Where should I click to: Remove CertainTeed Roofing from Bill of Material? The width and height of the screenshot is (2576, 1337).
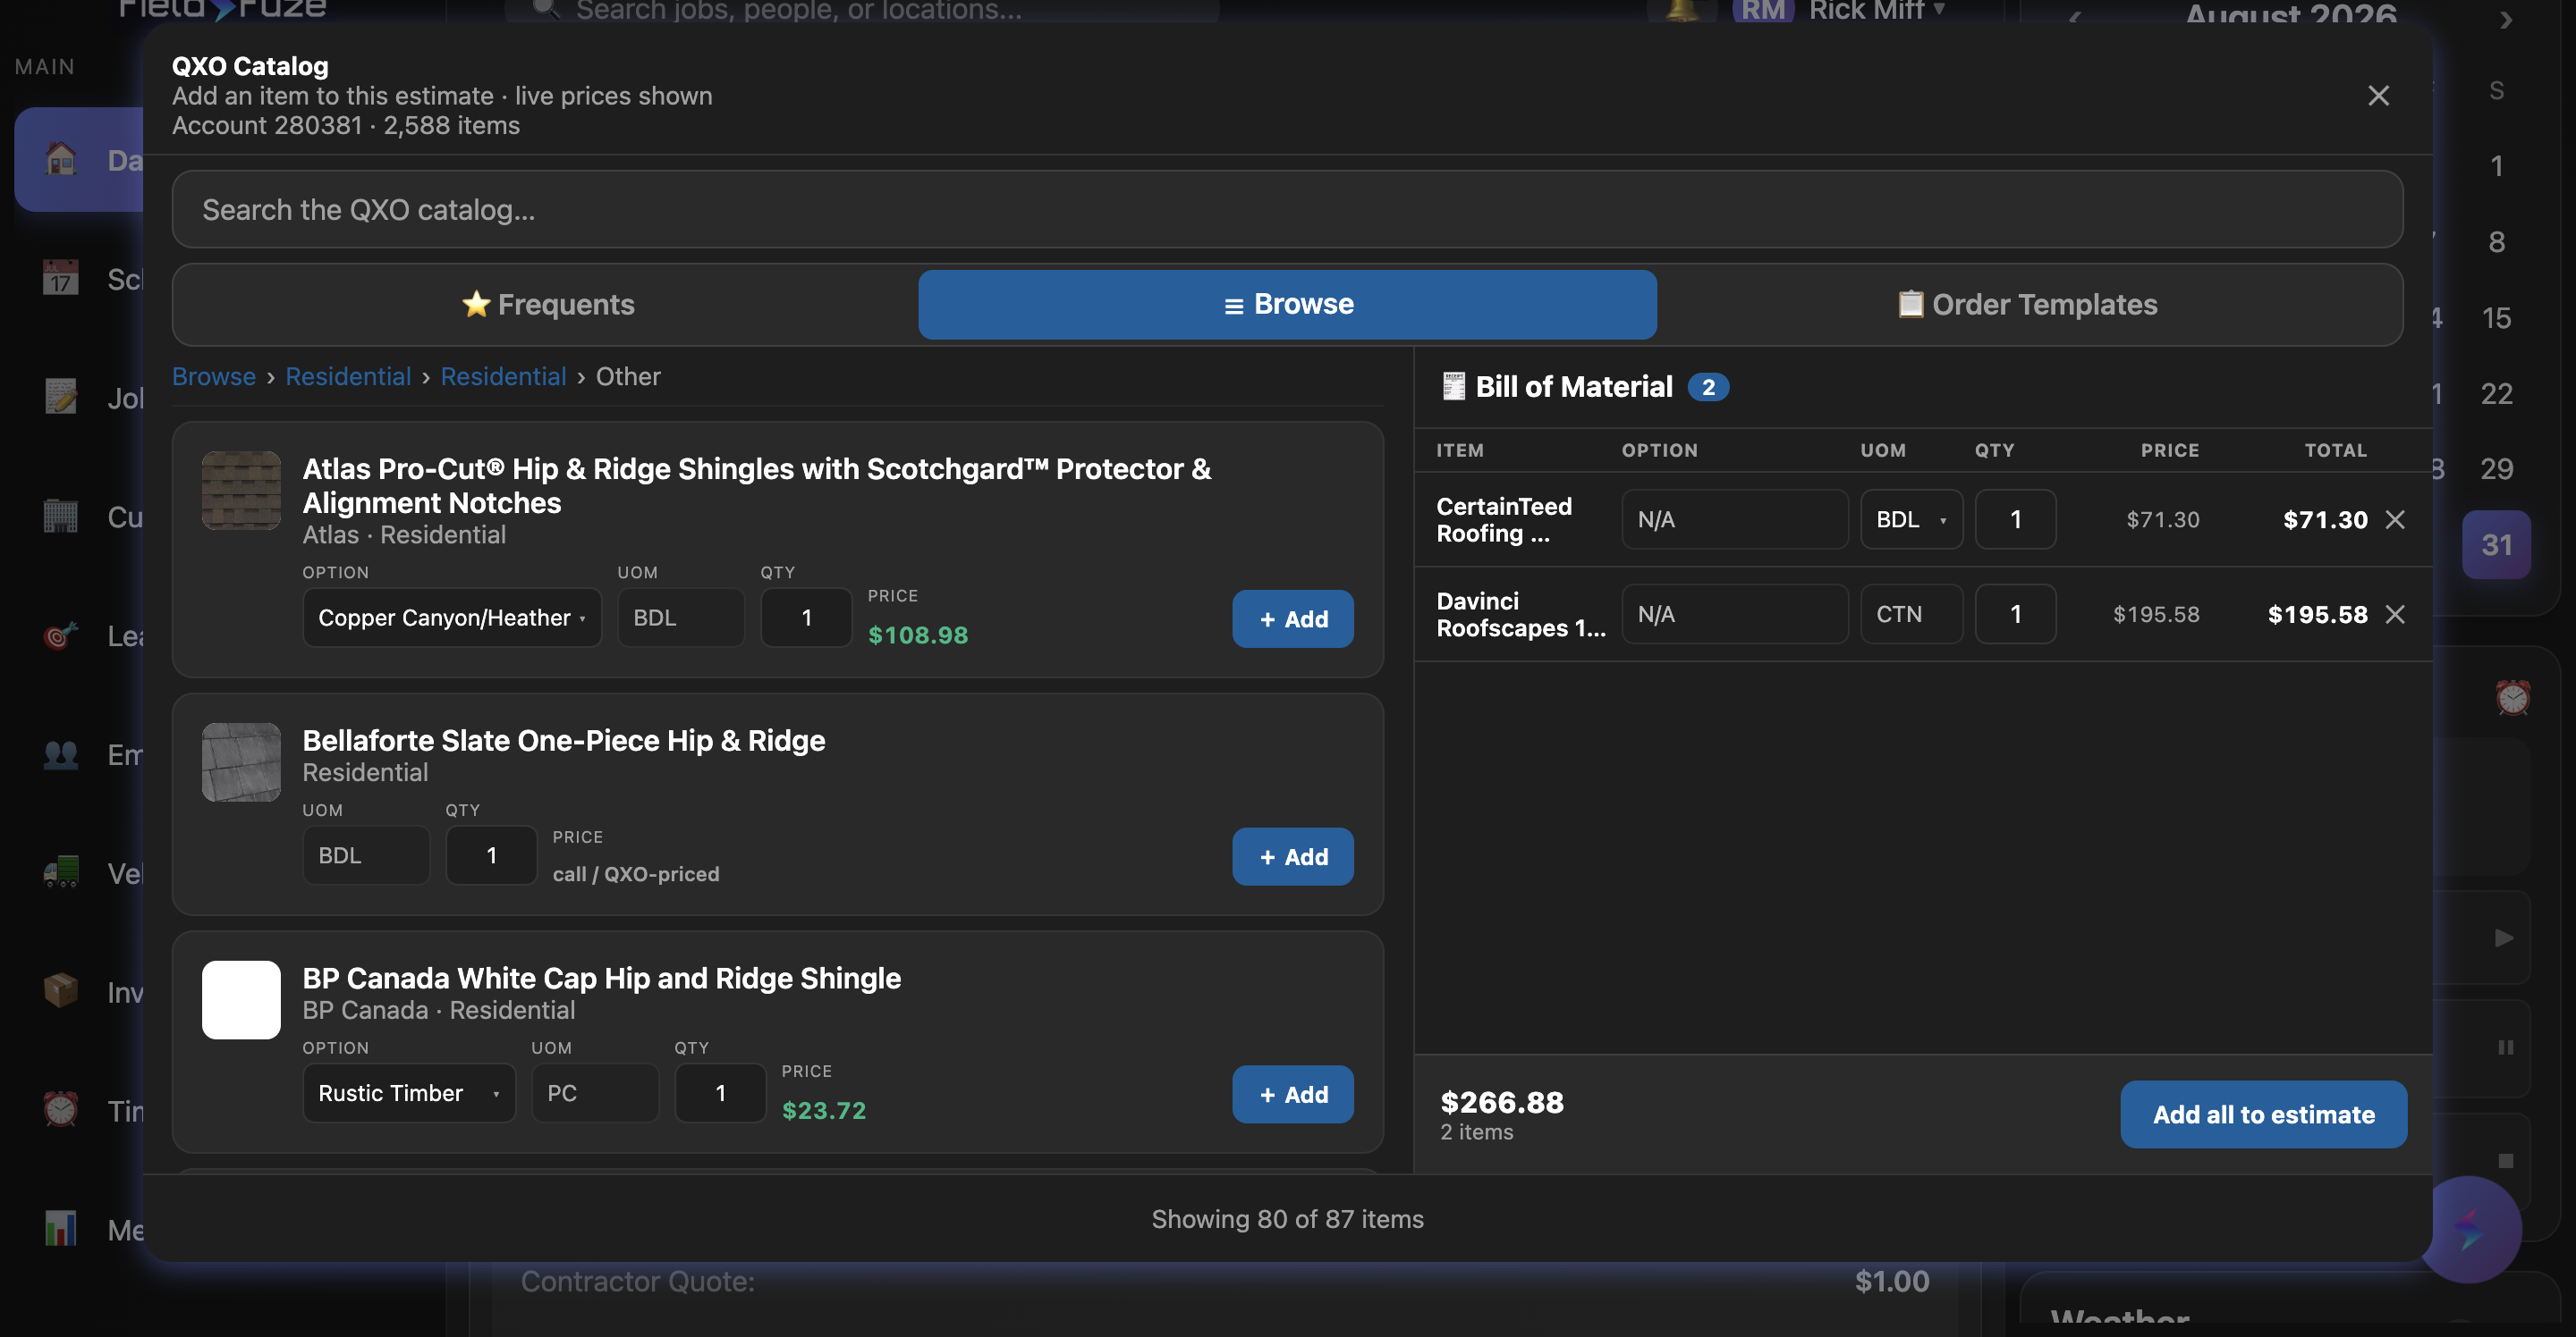(2395, 519)
